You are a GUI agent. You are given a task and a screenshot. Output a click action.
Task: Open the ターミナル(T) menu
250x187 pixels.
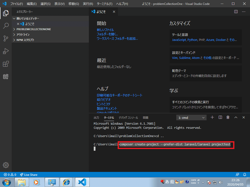pos(105,4)
